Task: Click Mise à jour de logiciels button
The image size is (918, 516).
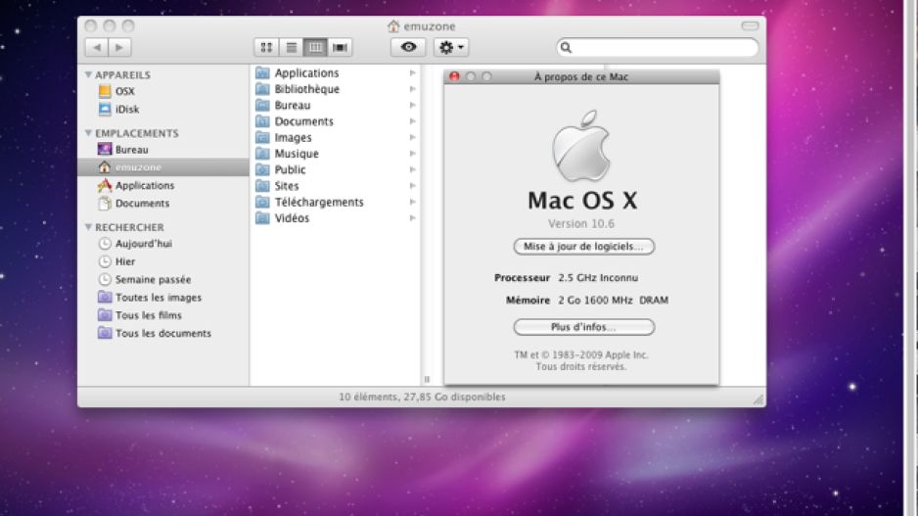Action: pyautogui.click(x=583, y=247)
